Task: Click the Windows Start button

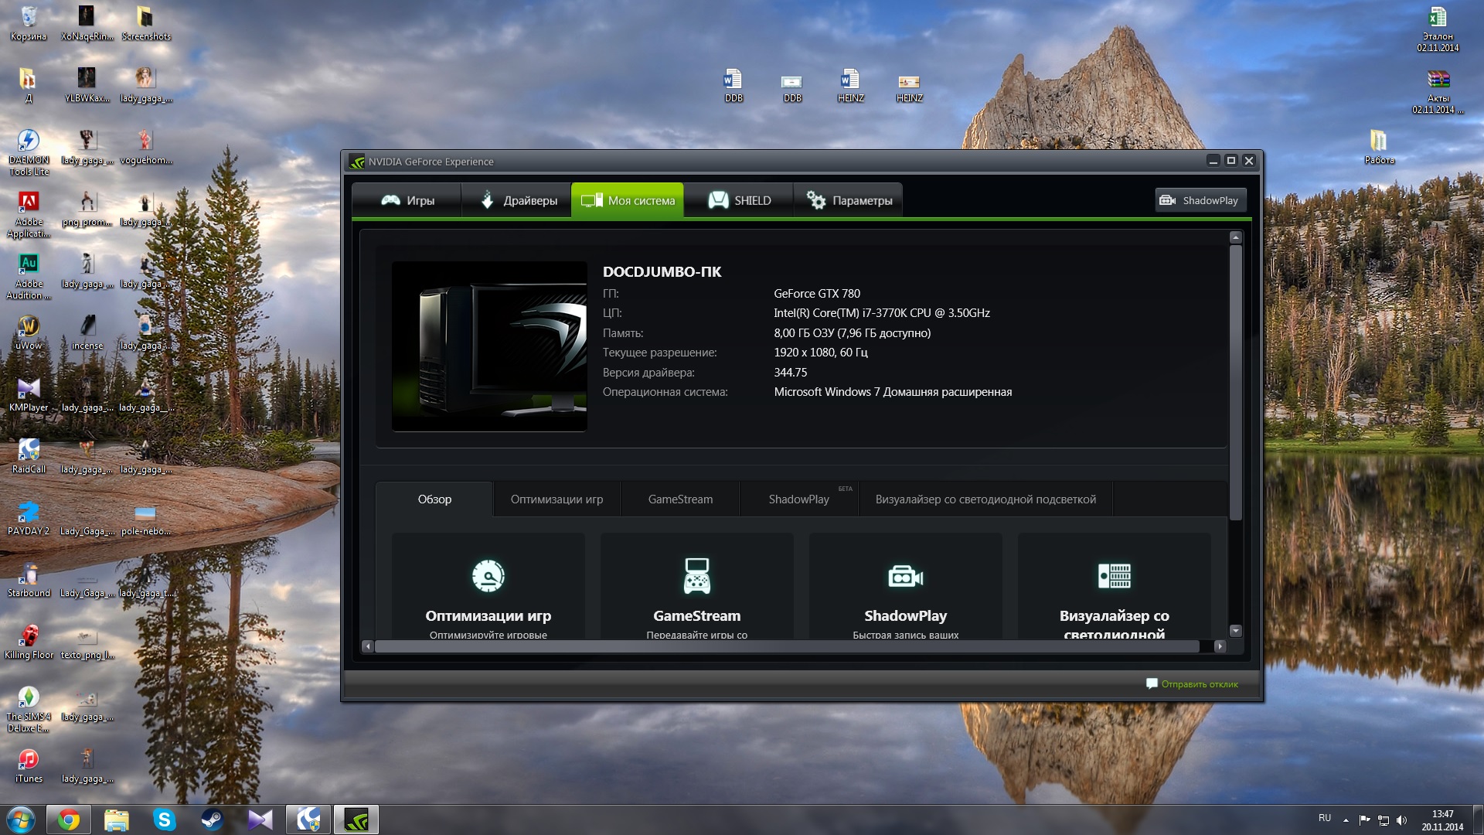Action: click(x=21, y=820)
